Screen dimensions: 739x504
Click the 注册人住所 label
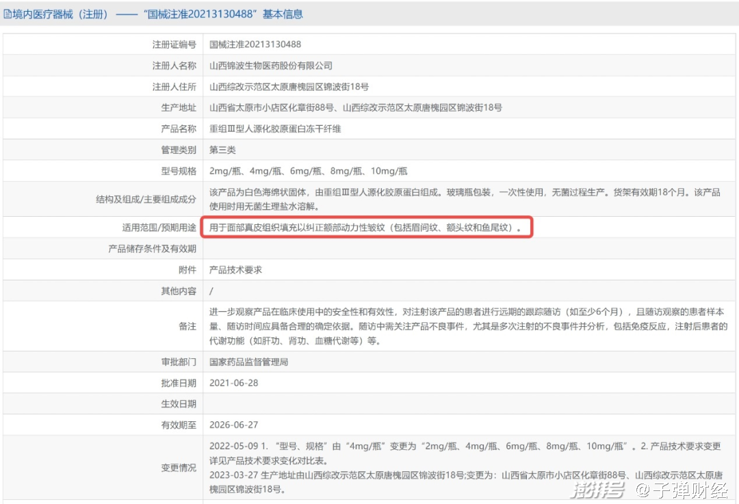click(174, 87)
